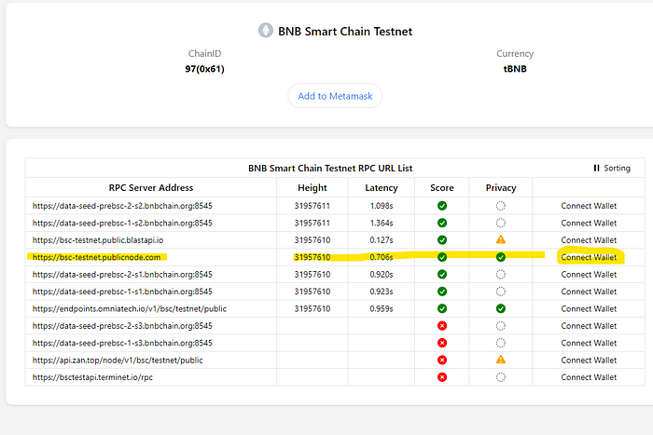Click latency value 0.706s

point(381,257)
